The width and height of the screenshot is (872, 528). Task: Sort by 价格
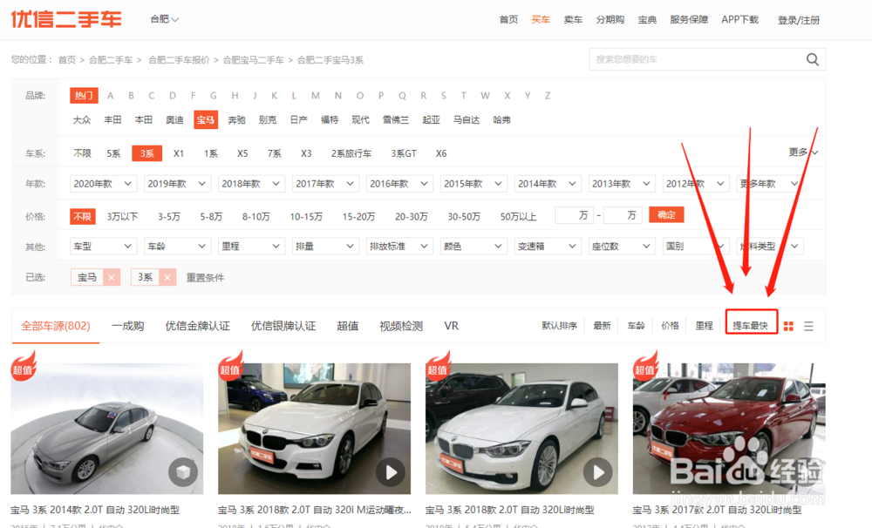pos(670,326)
